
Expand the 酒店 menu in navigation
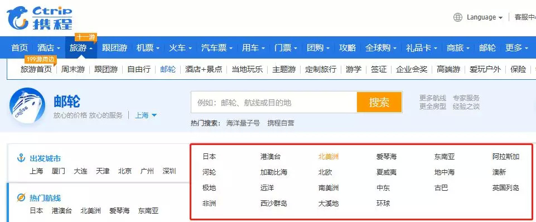[x=49, y=47]
